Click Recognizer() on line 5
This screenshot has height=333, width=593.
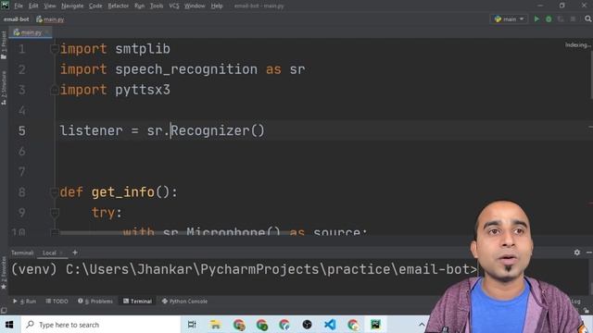[x=218, y=130]
